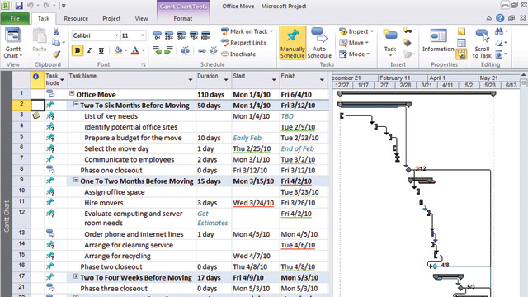Open the Font dialog launcher
528x297 pixels.
pyautogui.click(x=144, y=64)
